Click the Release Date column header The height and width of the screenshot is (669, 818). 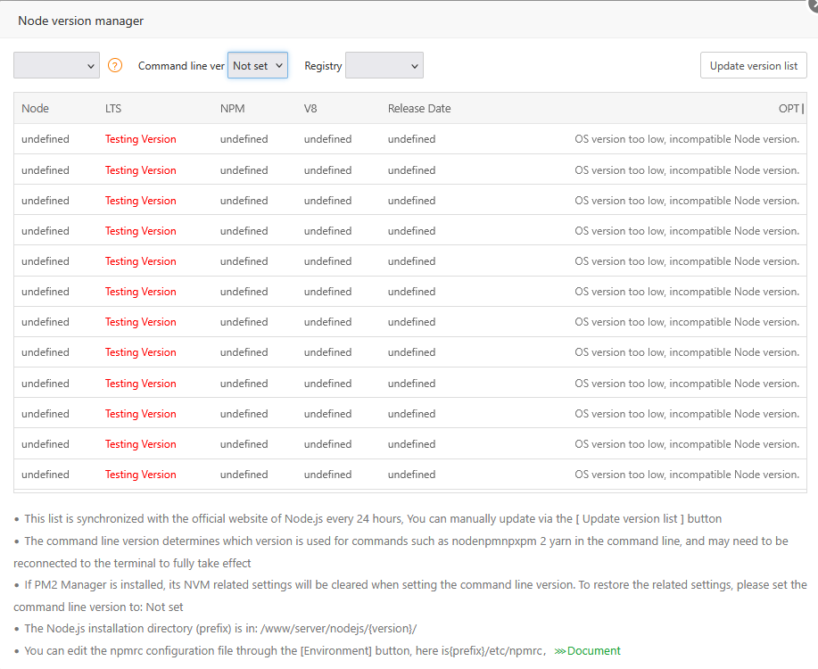pyautogui.click(x=419, y=109)
